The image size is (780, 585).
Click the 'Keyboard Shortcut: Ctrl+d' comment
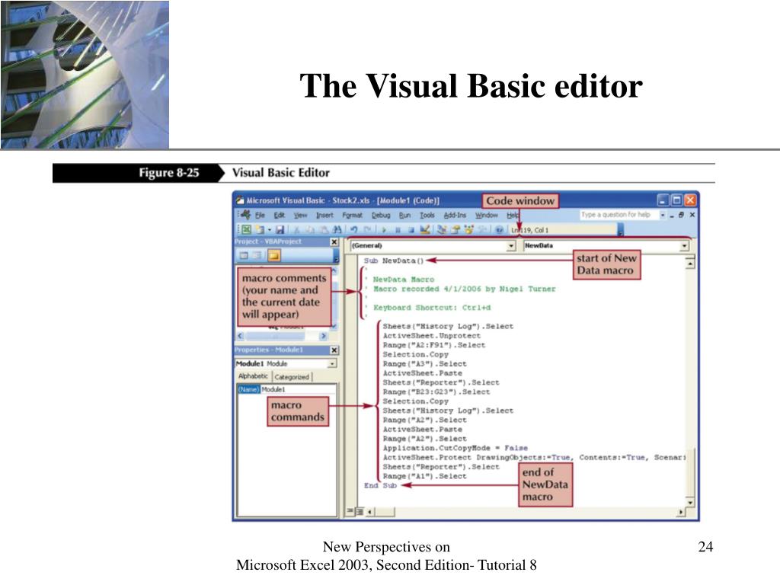pyautogui.click(x=432, y=308)
